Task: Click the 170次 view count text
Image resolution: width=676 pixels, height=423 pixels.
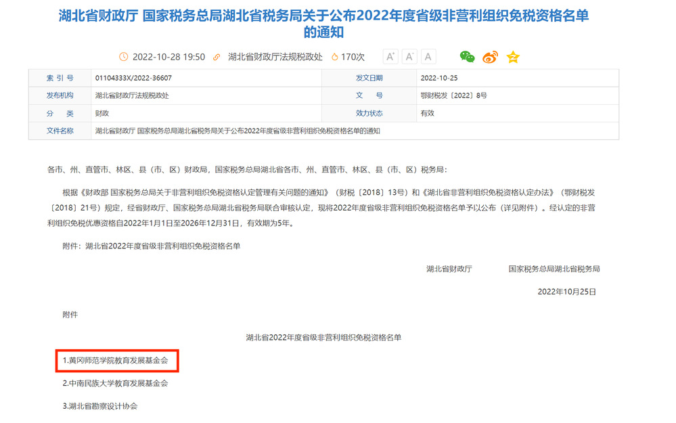Action: click(x=353, y=57)
